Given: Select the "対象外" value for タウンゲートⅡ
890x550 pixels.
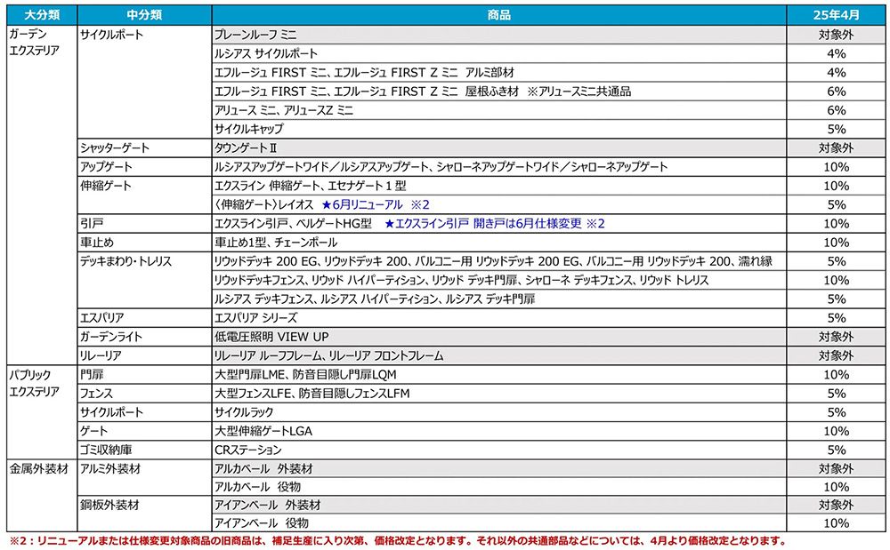Looking at the screenshot, I should tap(836, 147).
